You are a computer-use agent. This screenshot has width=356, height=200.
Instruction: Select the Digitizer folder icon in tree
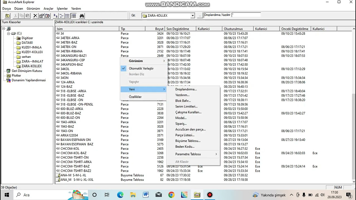point(19,38)
